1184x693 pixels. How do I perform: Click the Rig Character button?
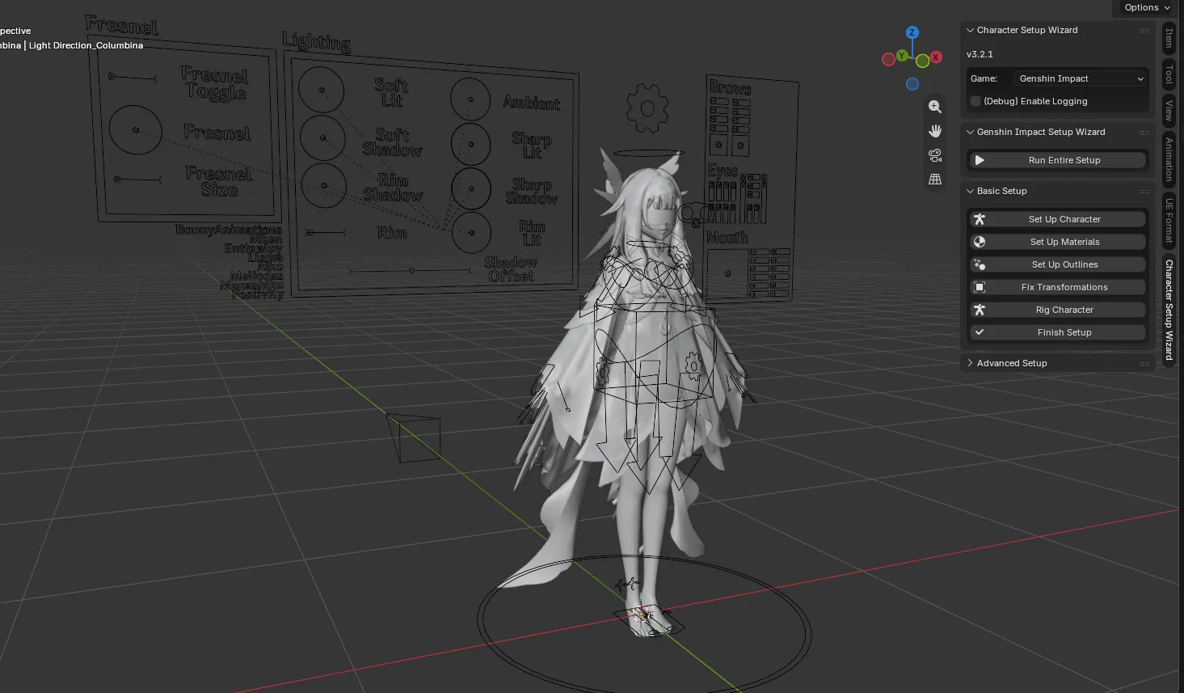(x=1057, y=310)
